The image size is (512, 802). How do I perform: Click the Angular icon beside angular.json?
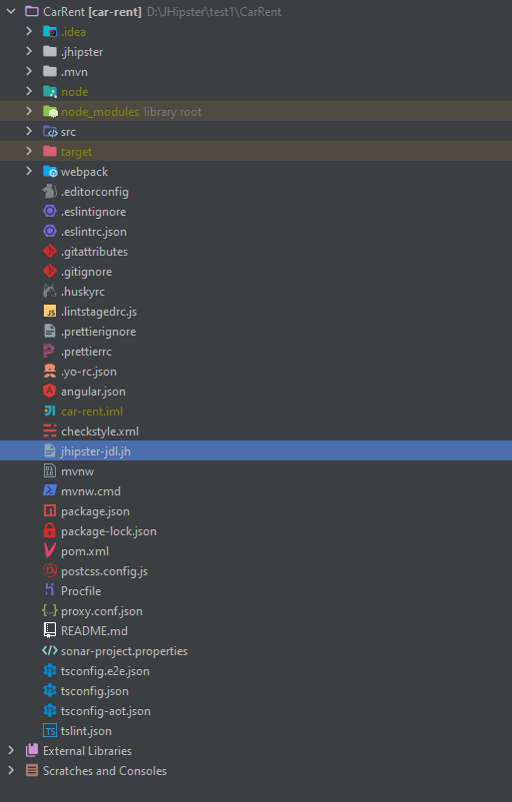pyautogui.click(x=50, y=392)
